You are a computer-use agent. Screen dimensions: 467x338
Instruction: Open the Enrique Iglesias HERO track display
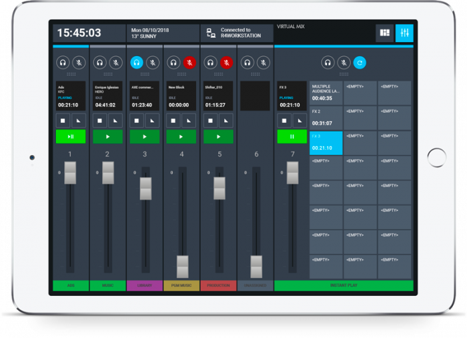(108, 96)
